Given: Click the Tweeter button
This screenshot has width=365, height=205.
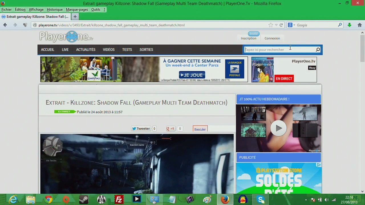Looking at the screenshot, I should pos(141,129).
